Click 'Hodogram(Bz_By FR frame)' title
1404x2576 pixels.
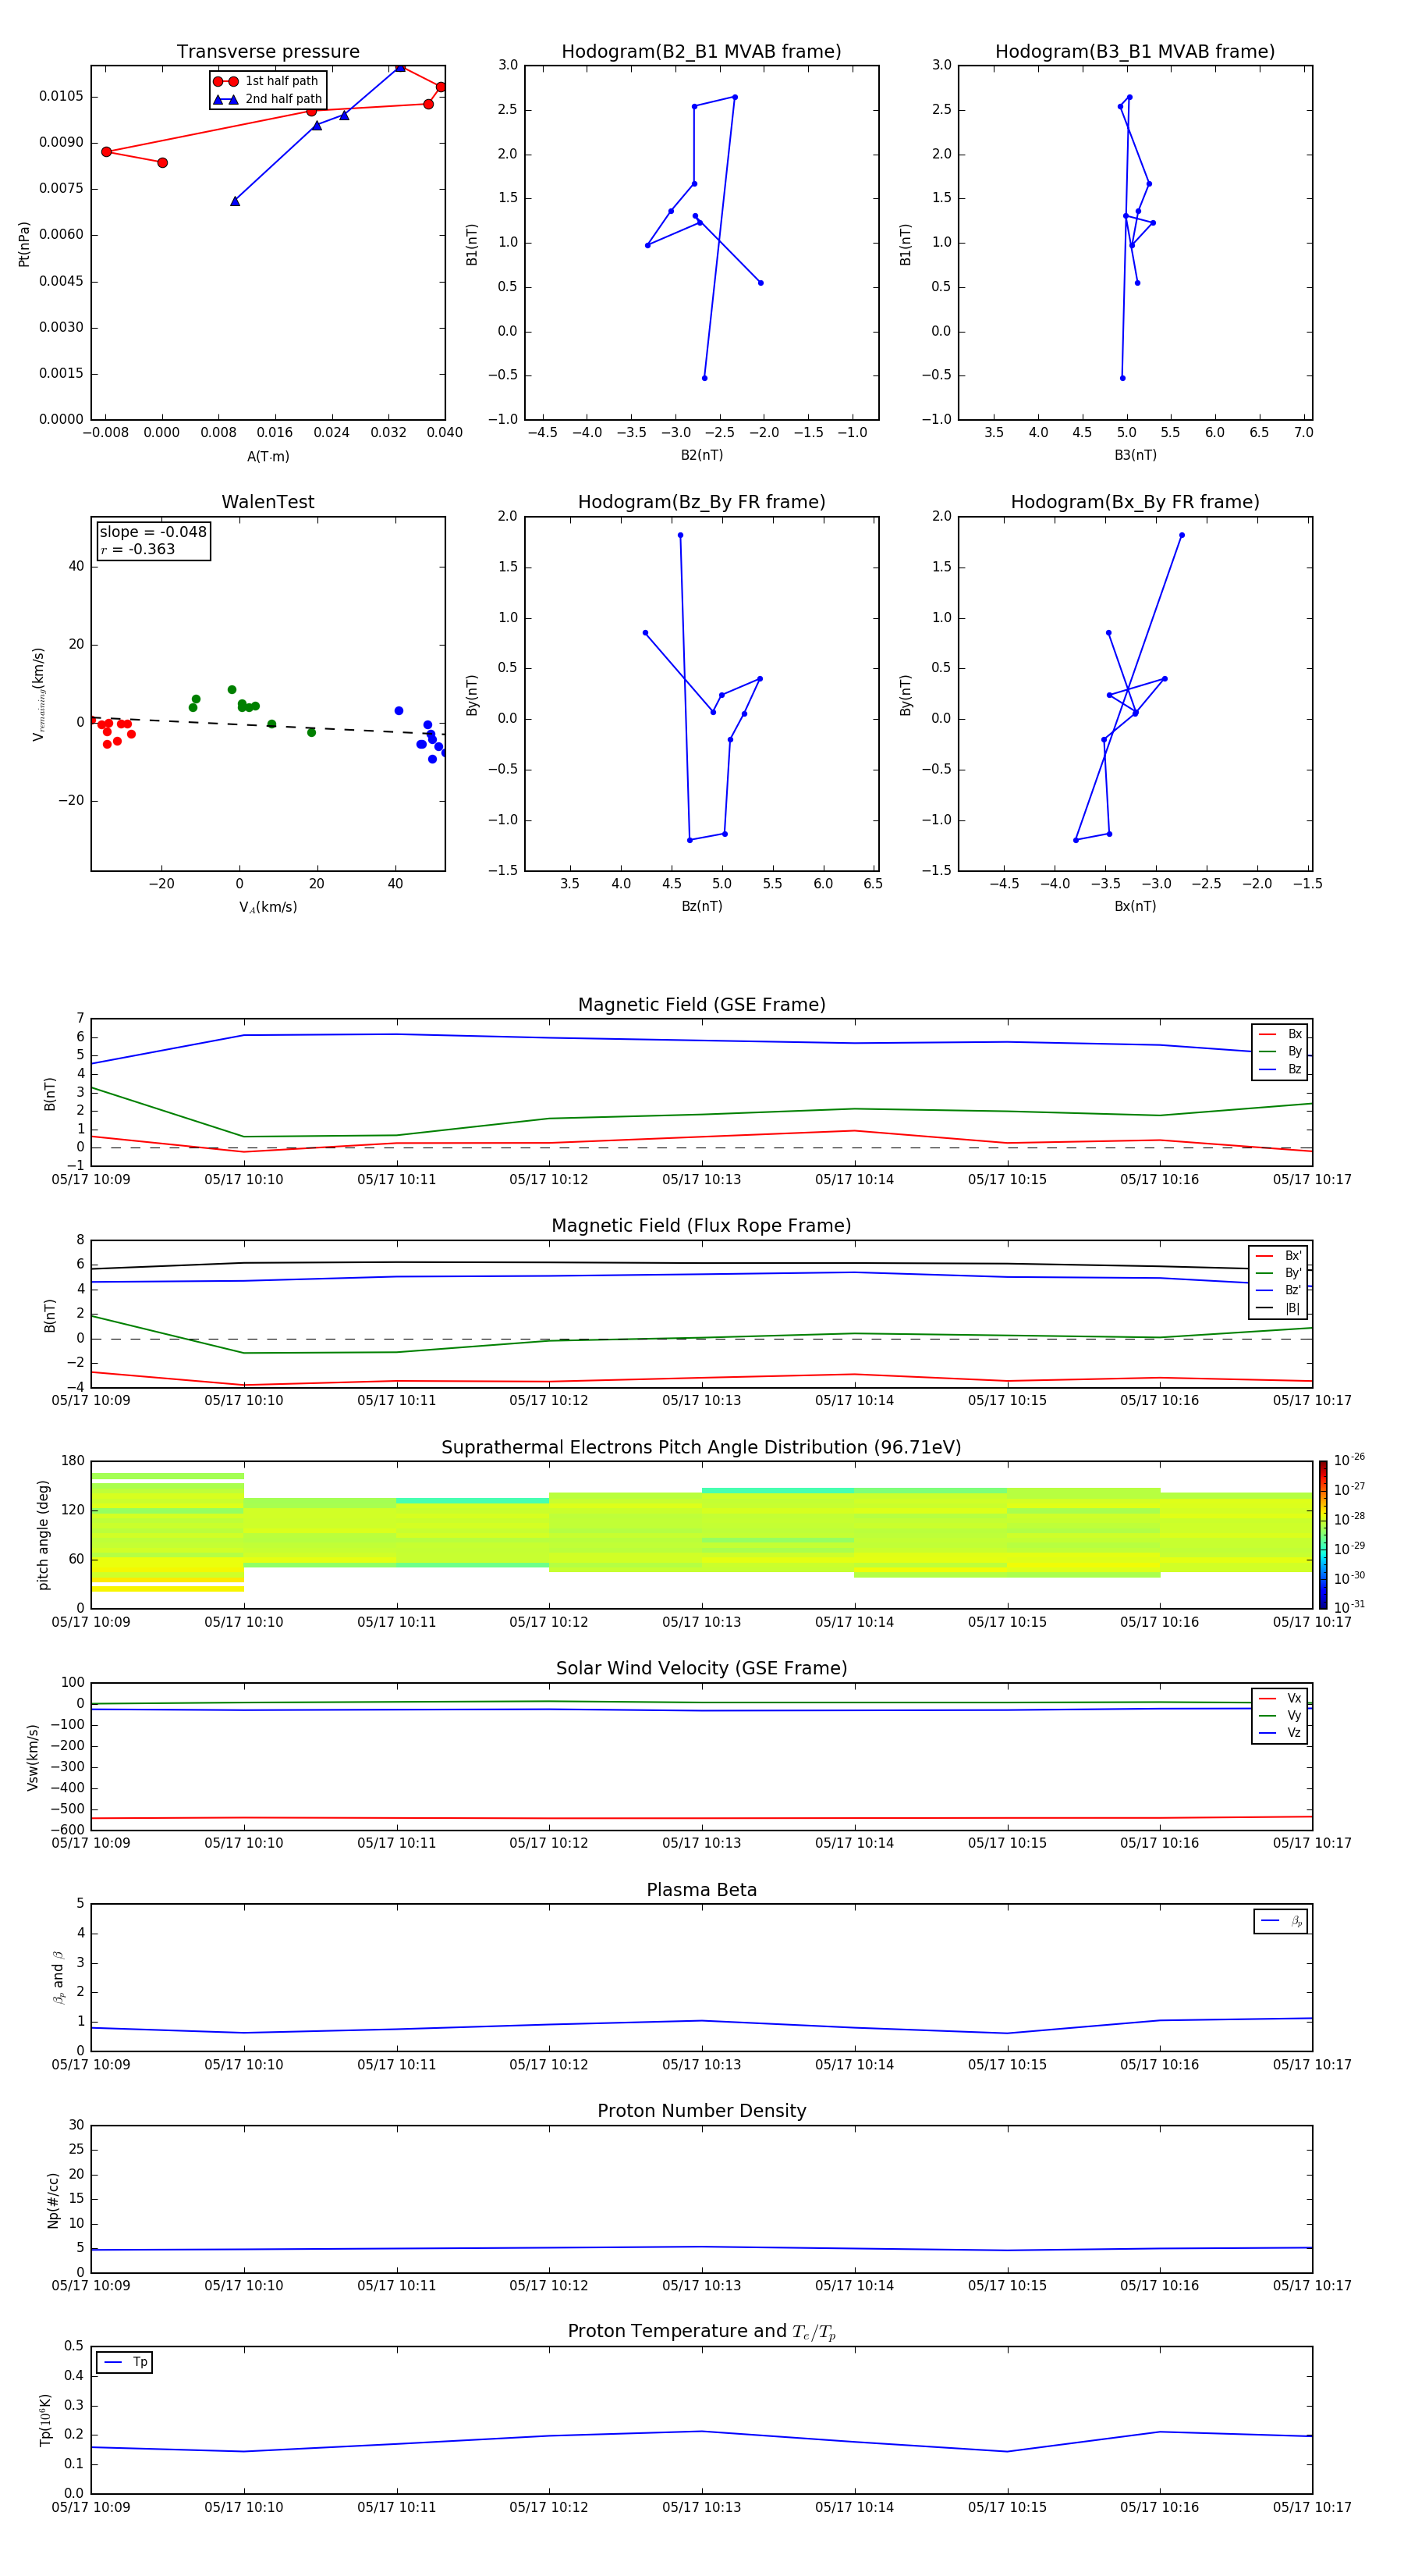[x=700, y=502]
